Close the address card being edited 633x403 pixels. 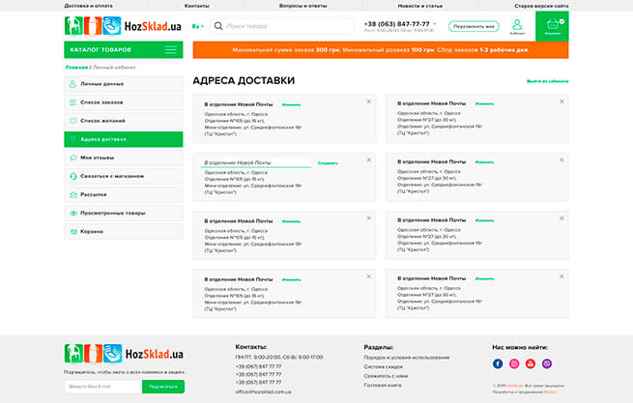coord(368,159)
